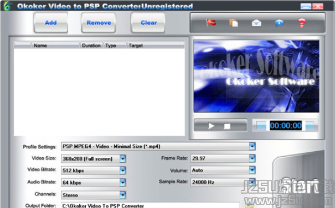Open the Video Size dropdown

coord(122,158)
